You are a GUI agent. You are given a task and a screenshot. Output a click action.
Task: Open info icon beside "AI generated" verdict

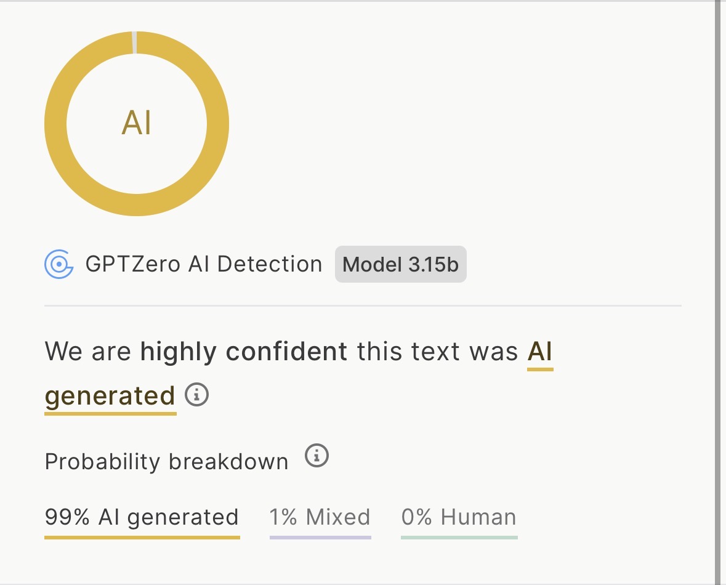[x=197, y=394]
